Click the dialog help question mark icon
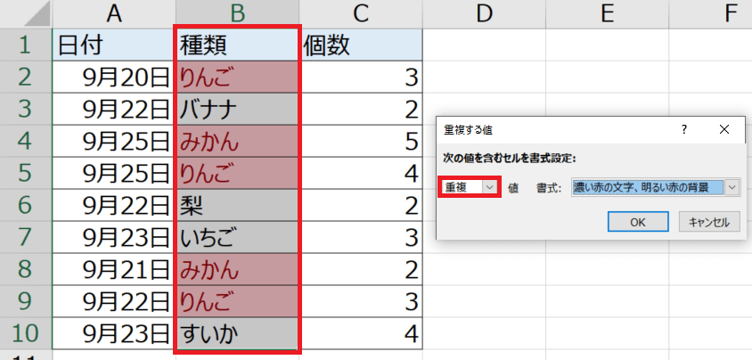This screenshot has height=360, width=752. point(683,128)
